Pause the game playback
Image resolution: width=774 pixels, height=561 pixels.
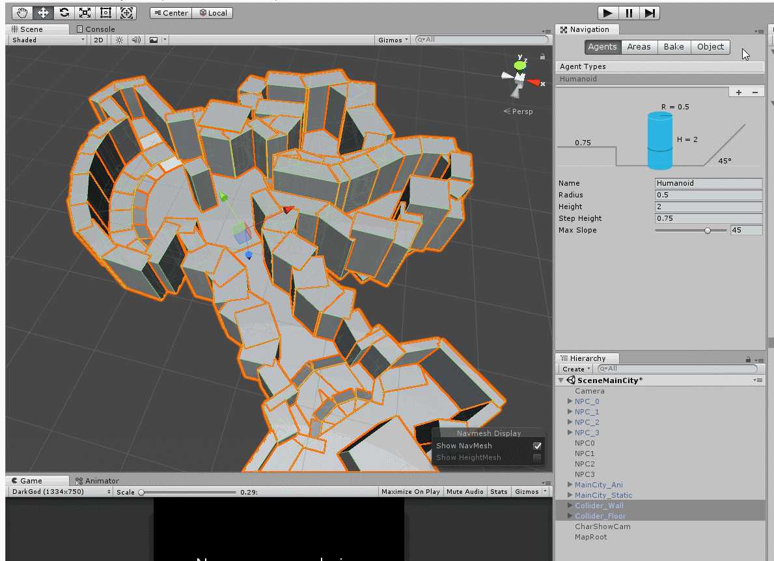click(x=629, y=13)
